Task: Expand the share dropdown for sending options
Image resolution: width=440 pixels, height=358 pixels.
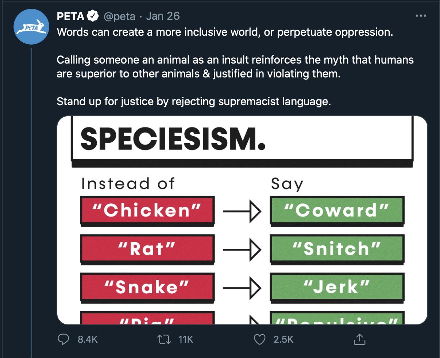Action: tap(359, 339)
